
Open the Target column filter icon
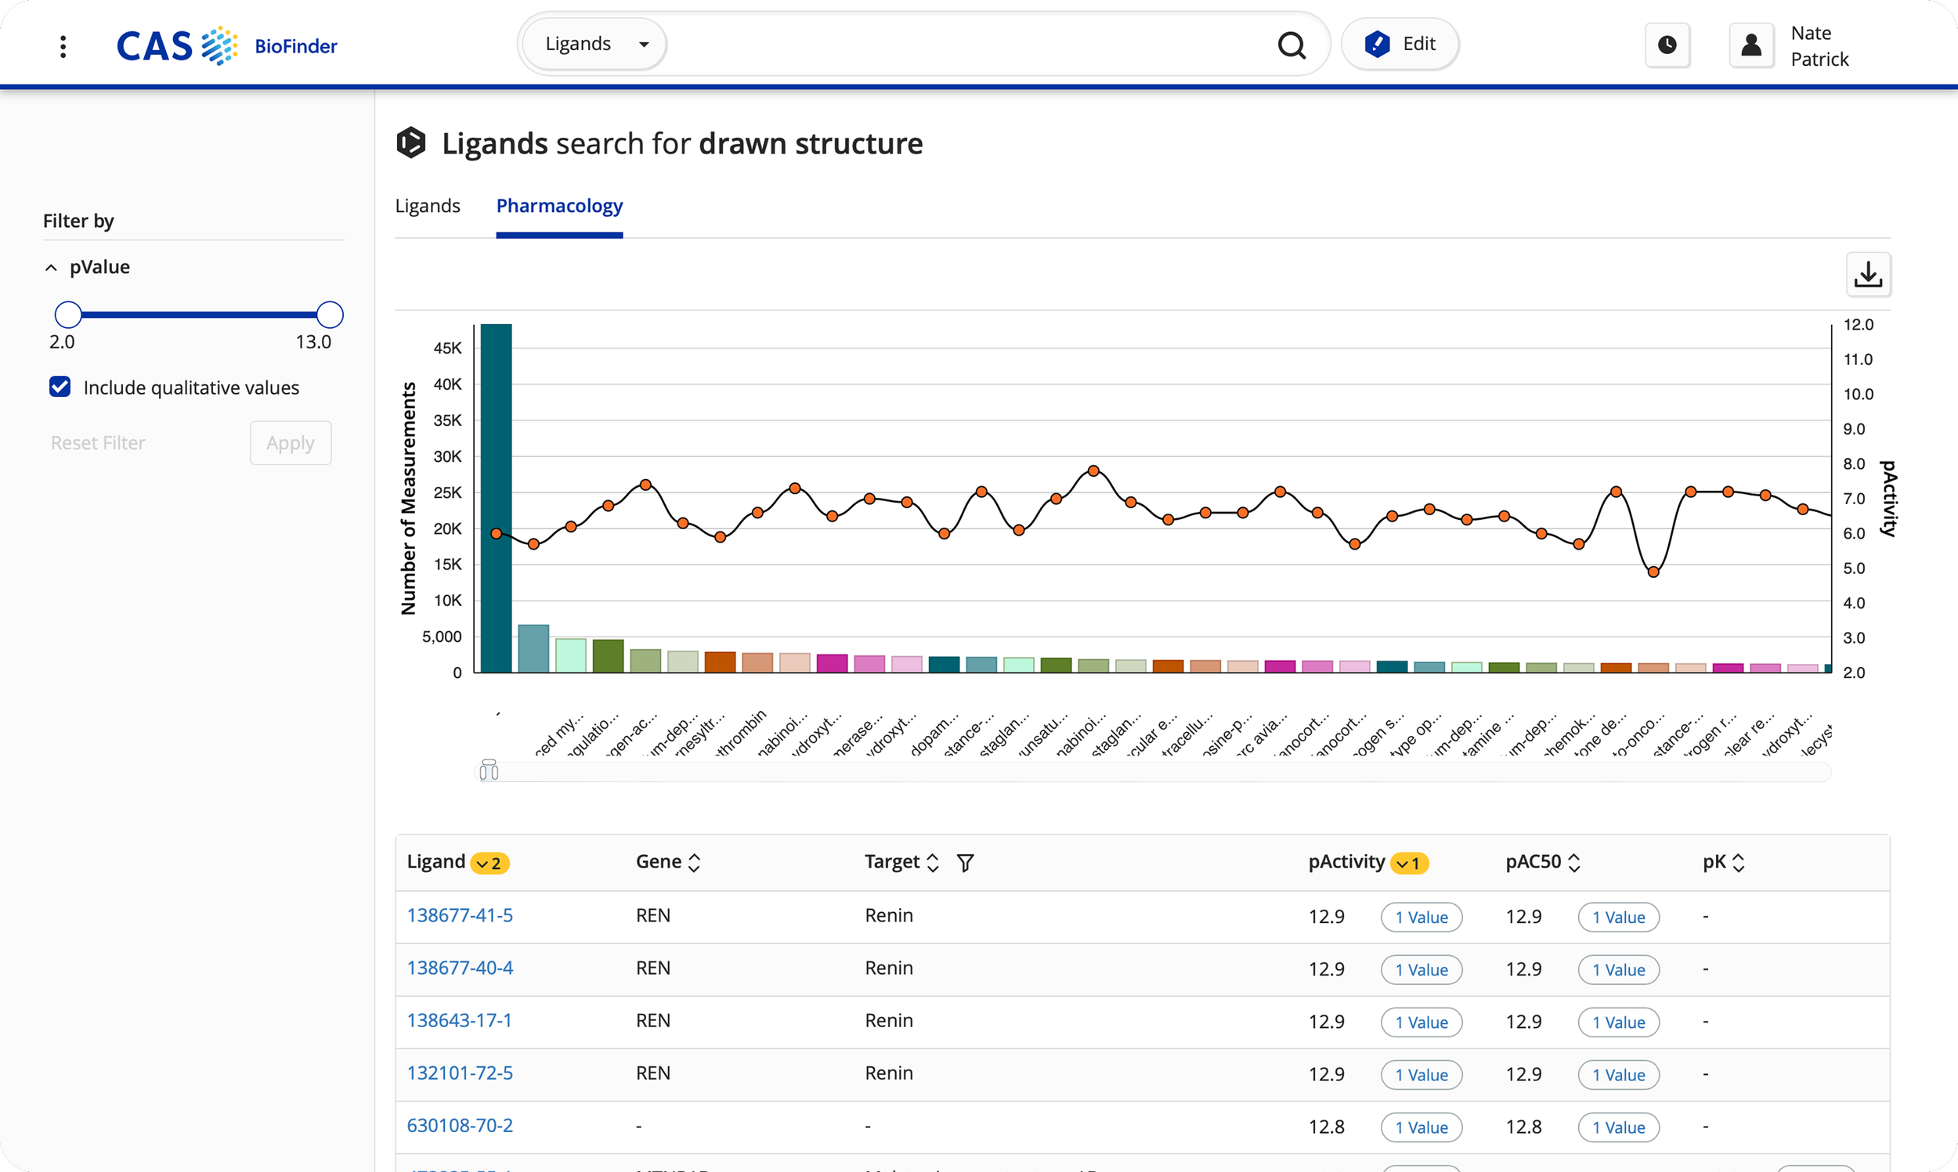pos(965,863)
